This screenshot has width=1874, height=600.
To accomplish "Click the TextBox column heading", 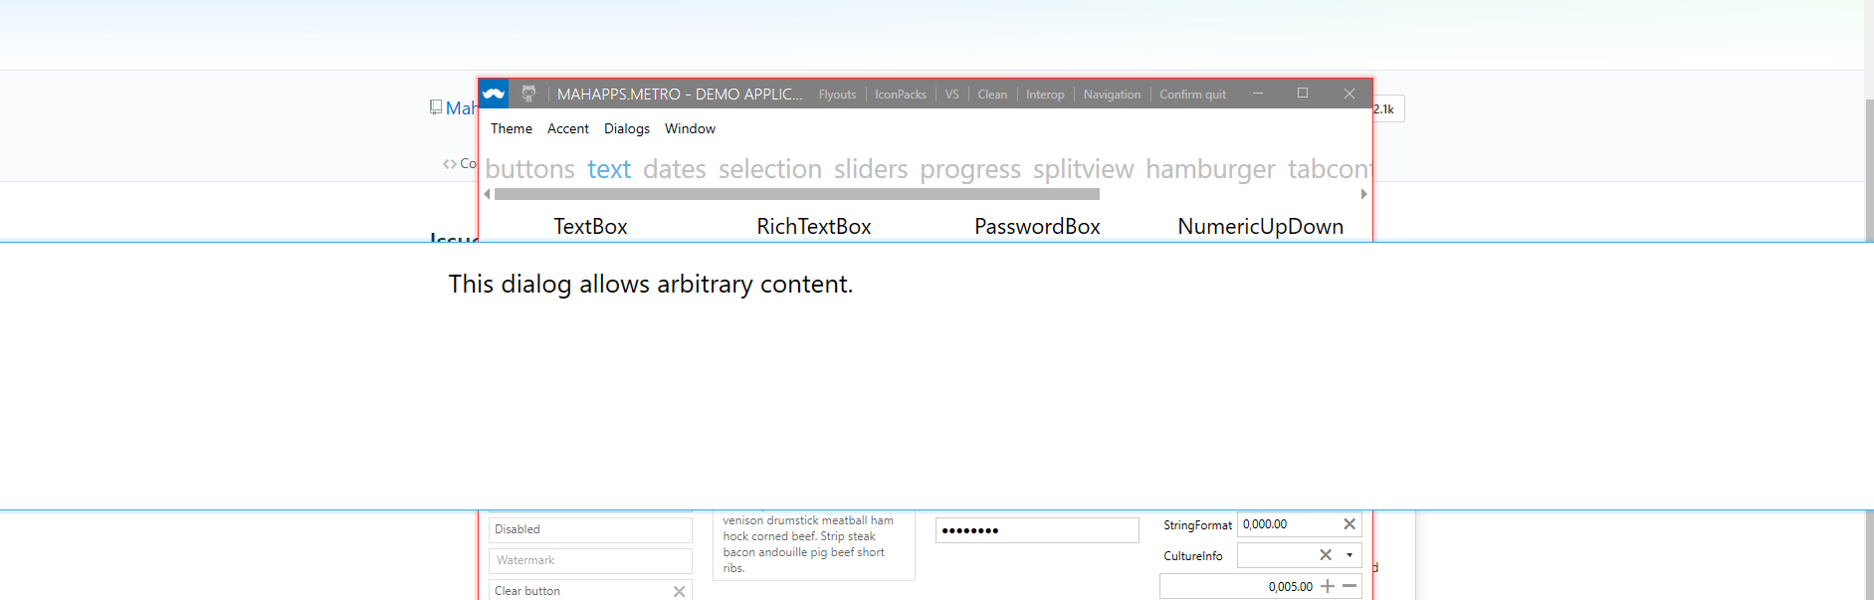I will (x=590, y=226).
